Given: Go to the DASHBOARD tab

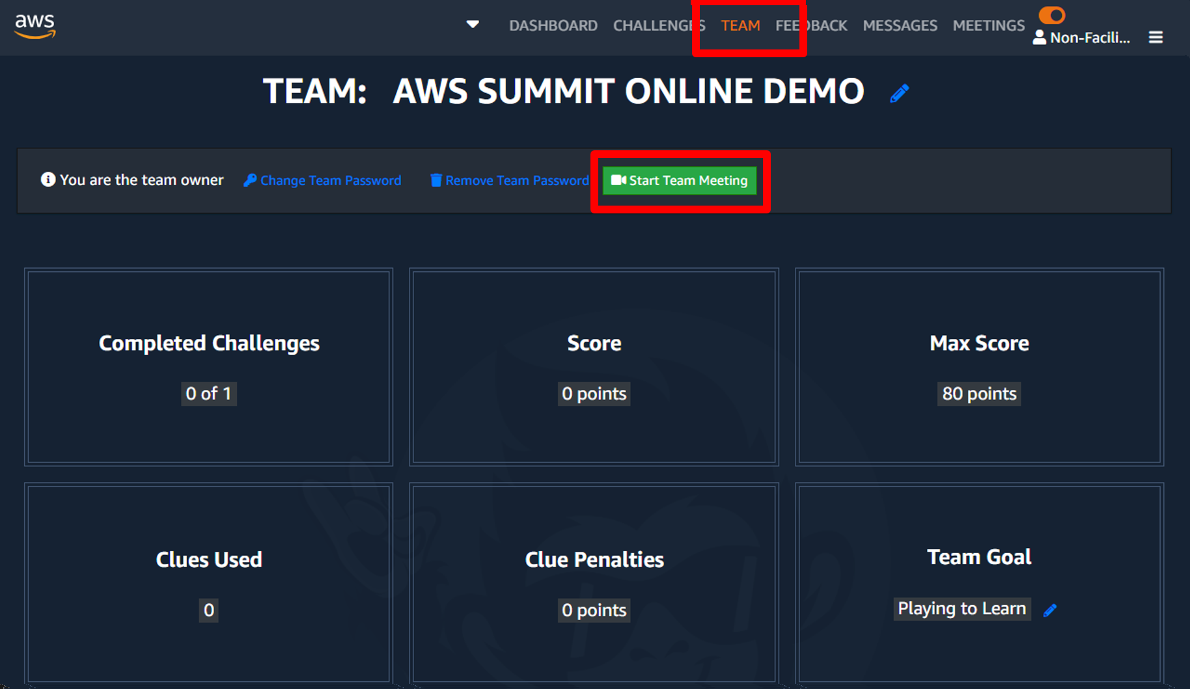Looking at the screenshot, I should click(x=553, y=25).
